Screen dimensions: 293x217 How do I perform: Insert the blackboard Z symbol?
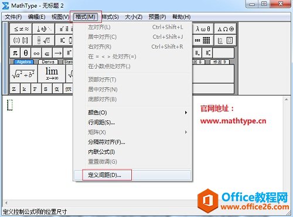point(14,89)
